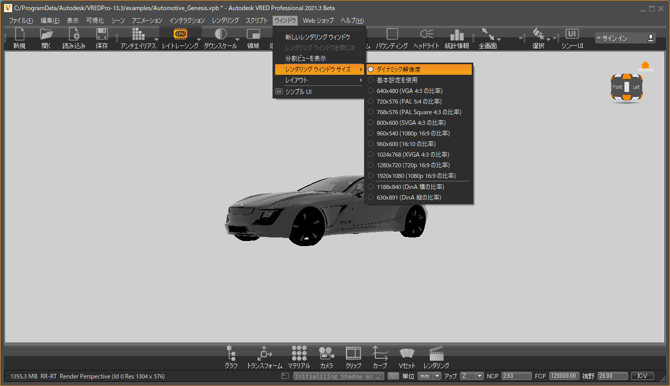Open the クリップ (Clip) maker
The width and height of the screenshot is (670, 386).
pos(353,353)
